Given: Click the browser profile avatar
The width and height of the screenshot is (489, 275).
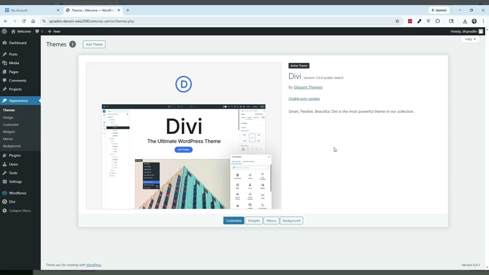Looking at the screenshot, I should (474, 21).
